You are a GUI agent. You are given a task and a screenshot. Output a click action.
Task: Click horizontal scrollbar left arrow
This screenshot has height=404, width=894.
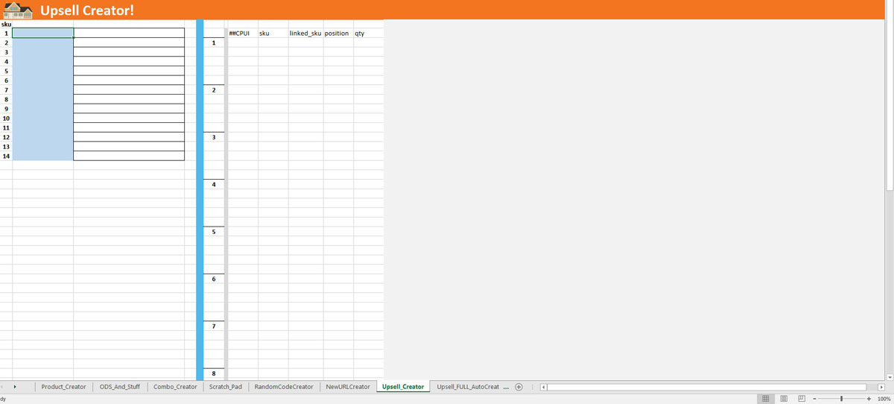544,387
